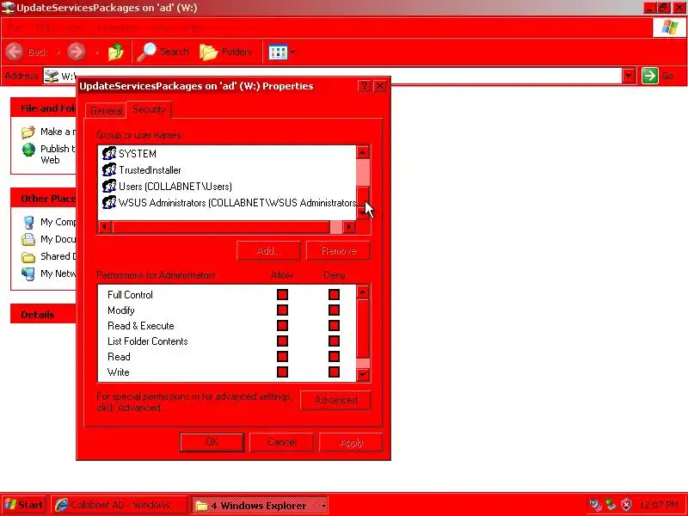688x516 pixels.
Task: Toggle Deny checkbox for List Folder Contents
Action: tap(334, 341)
